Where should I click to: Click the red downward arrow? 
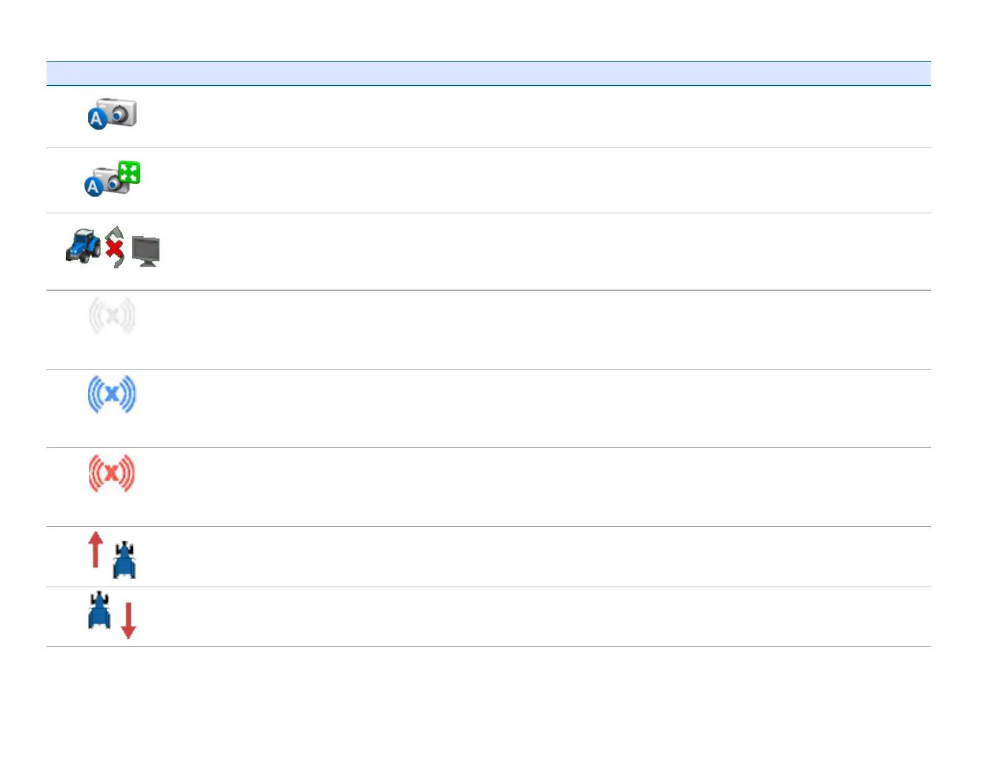point(128,620)
